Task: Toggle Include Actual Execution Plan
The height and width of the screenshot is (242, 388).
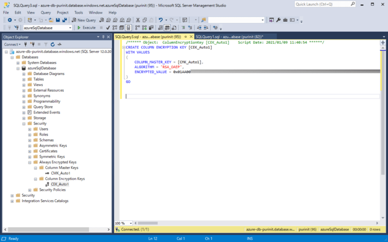Action: click(x=137, y=28)
